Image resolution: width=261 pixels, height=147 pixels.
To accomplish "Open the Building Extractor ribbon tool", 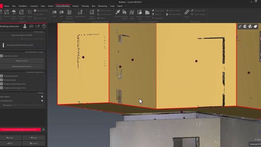I will click(x=69, y=14).
